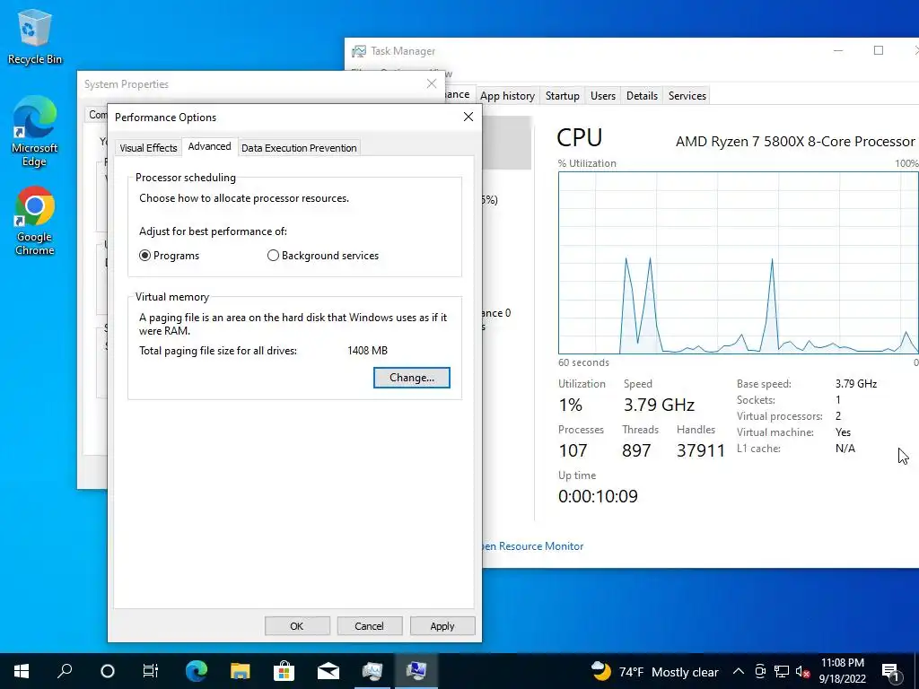This screenshot has height=689, width=919.
Task: Open Cortana from the taskbar
Action: [108, 671]
